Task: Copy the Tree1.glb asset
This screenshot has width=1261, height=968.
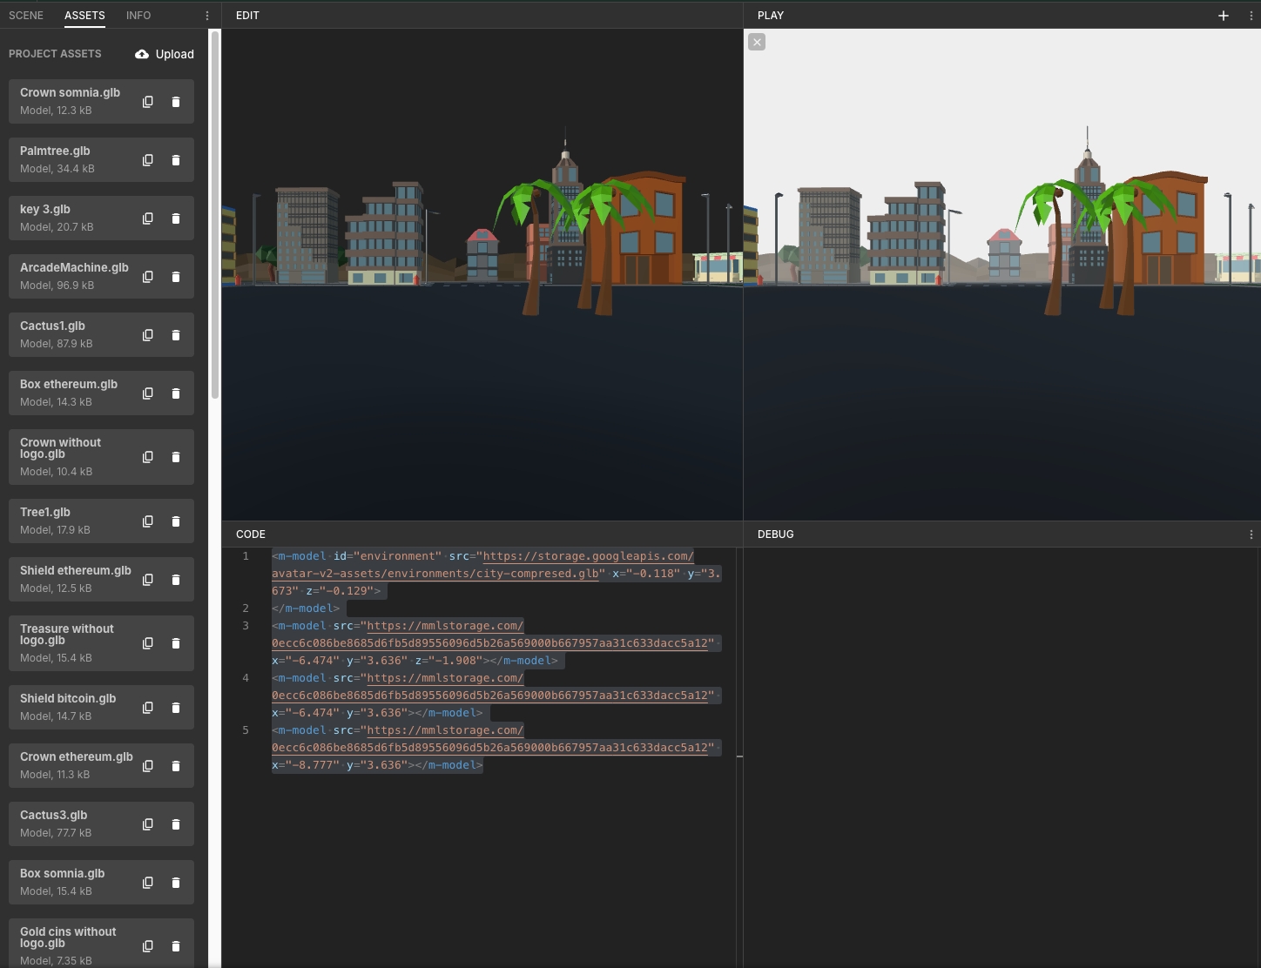Action: coord(148,521)
